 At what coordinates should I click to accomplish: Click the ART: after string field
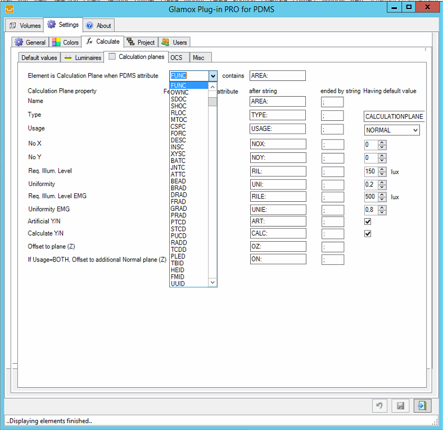(x=278, y=221)
